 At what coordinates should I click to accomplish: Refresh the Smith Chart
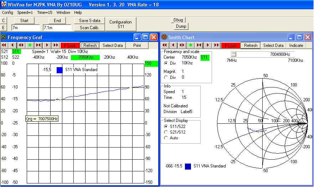point(251,46)
